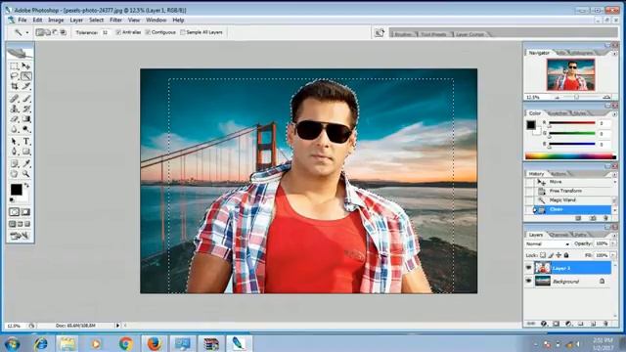This screenshot has width=626, height=352.
Task: Open the History panel flyout menu
Action: 614,174
